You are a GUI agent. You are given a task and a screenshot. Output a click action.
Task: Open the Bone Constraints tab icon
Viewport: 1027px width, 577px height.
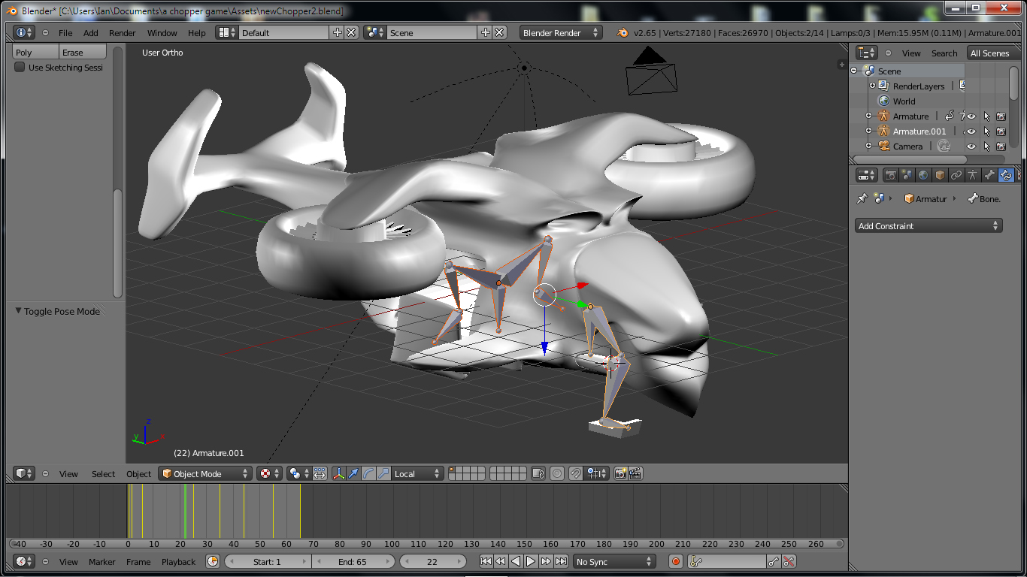(x=1006, y=175)
